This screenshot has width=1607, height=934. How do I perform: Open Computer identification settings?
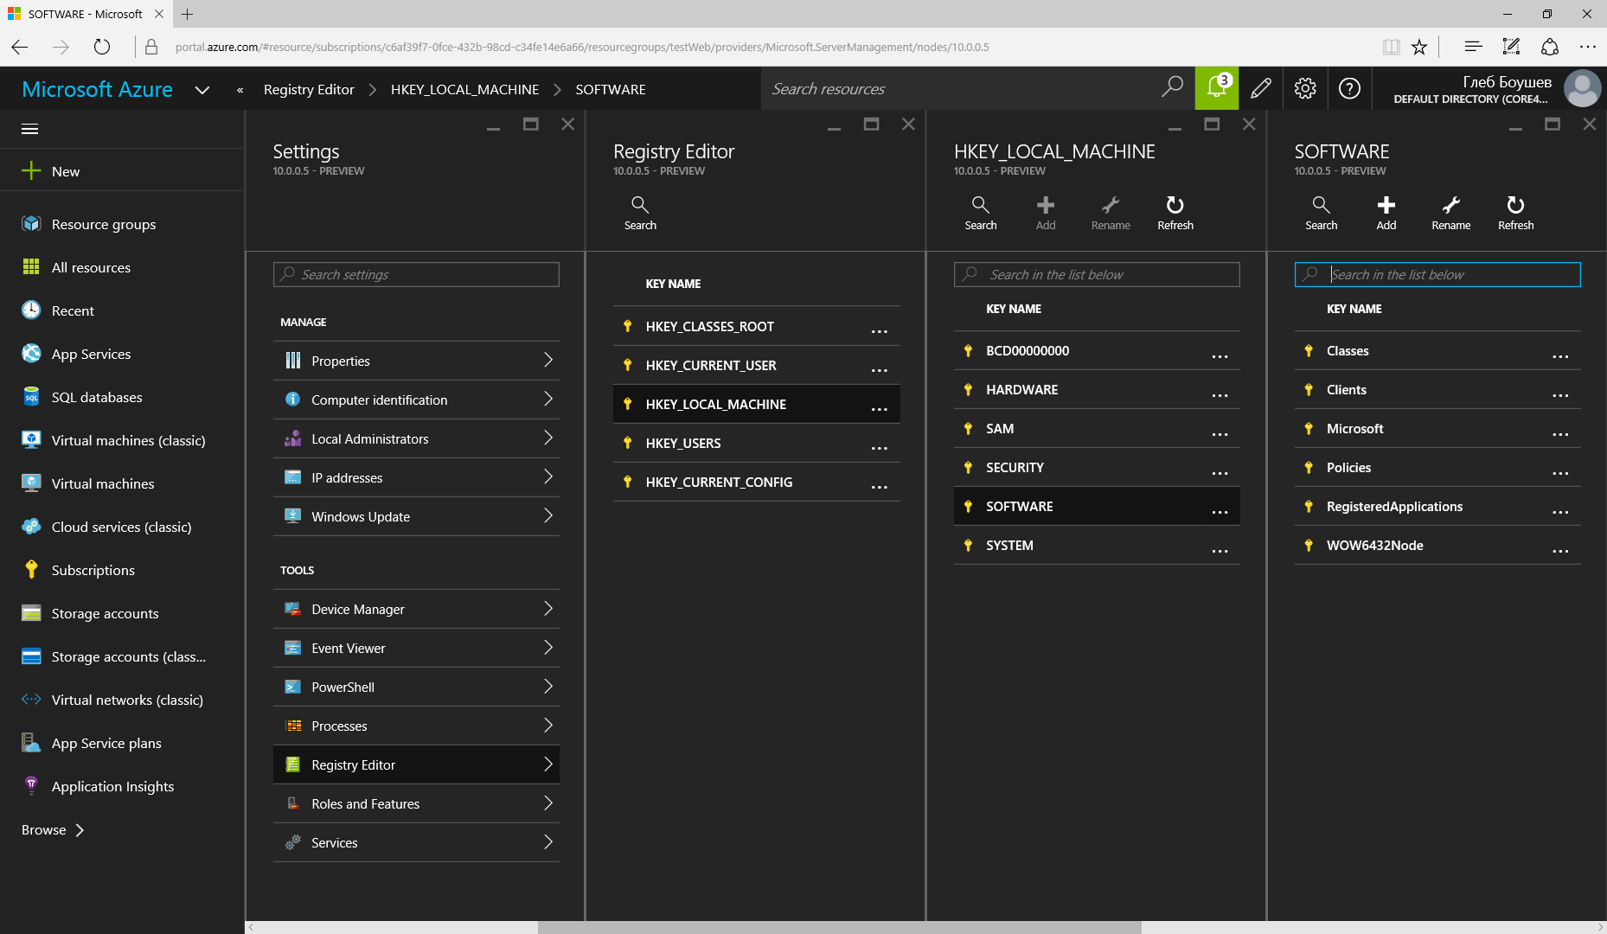pyautogui.click(x=416, y=400)
